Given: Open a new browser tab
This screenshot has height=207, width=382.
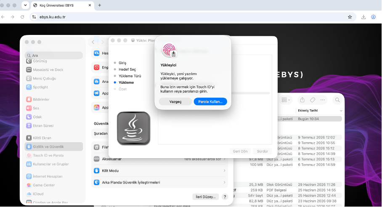Looking at the screenshot, I should coord(99,5).
